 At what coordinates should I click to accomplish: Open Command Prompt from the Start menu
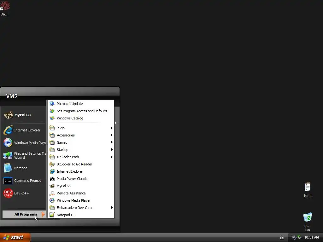pos(23,181)
